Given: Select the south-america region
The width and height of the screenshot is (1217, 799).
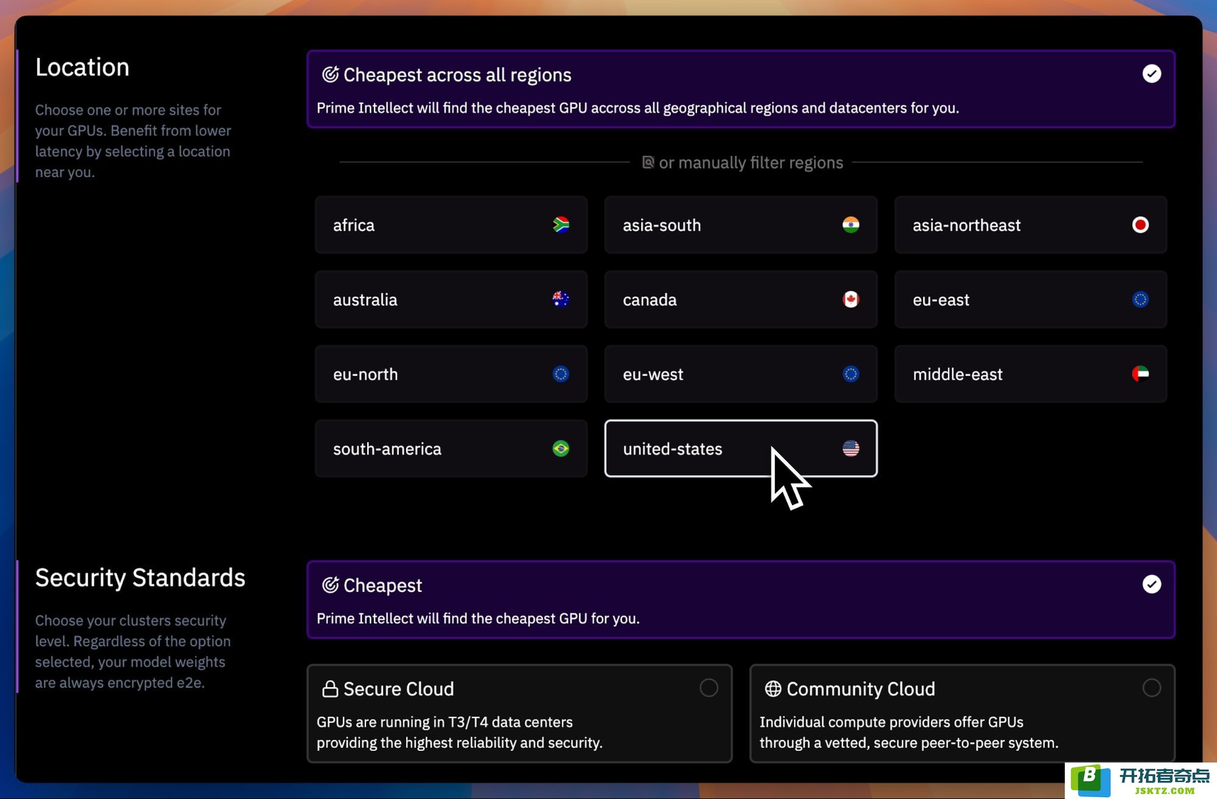Looking at the screenshot, I should pos(451,448).
